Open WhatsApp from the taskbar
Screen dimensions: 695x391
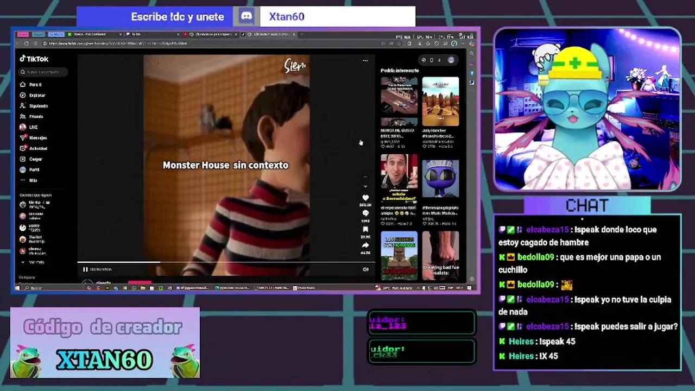(x=134, y=288)
